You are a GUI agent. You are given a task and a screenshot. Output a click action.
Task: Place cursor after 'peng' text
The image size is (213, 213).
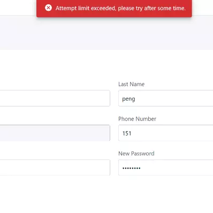[135, 98]
